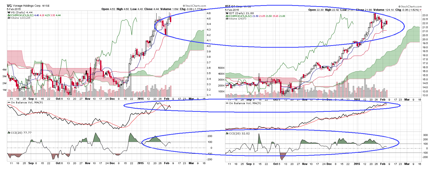Click the Vonage Holdings Corp. company name
This screenshot has height=169, width=432.
(27, 6)
